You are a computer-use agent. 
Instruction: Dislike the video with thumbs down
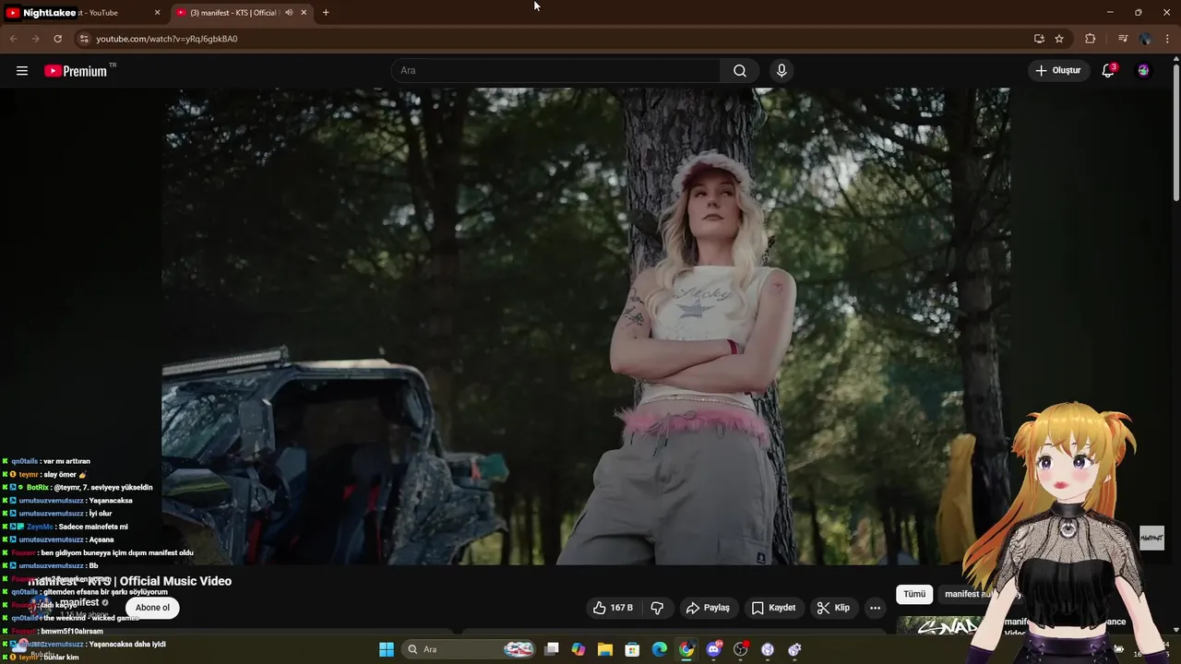658,608
